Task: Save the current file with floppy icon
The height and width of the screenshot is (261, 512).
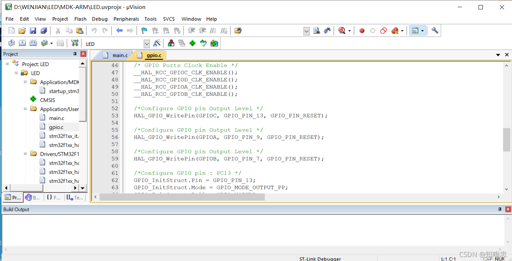Action: (x=33, y=31)
